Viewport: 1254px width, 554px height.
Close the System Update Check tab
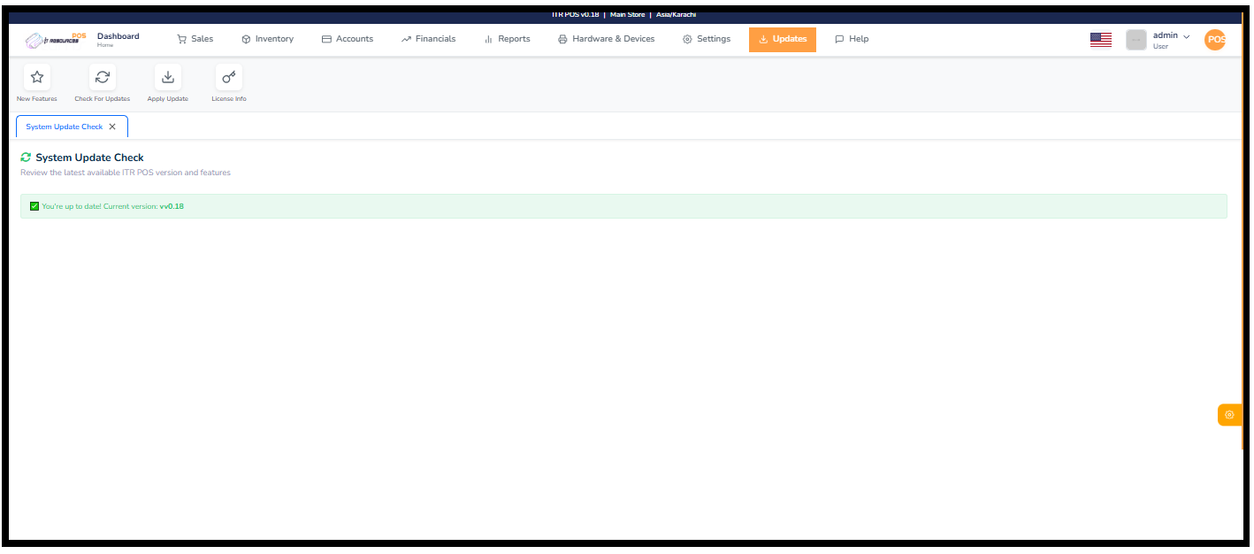click(x=112, y=126)
